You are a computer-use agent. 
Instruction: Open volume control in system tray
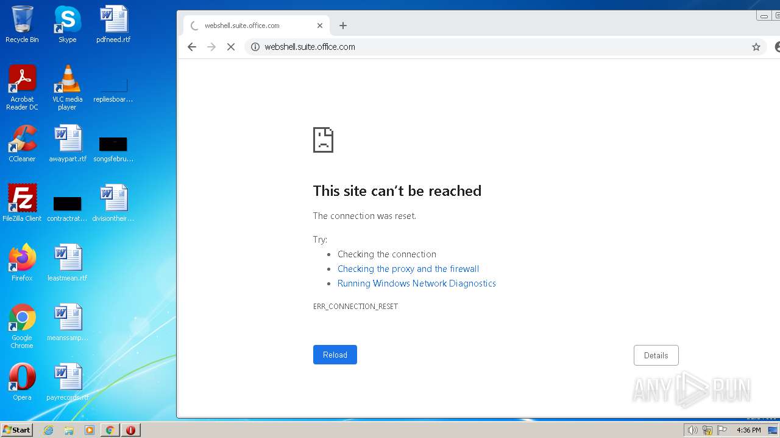click(693, 430)
